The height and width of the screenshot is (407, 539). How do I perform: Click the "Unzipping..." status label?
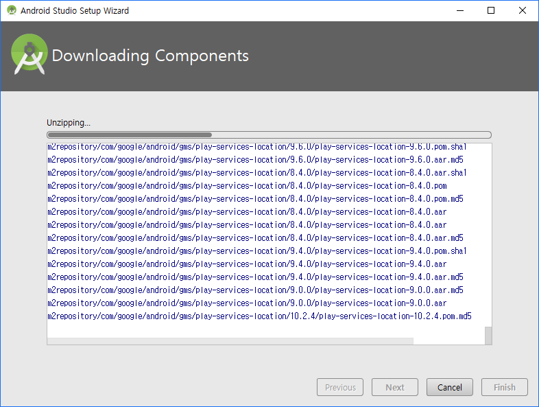[x=69, y=123]
